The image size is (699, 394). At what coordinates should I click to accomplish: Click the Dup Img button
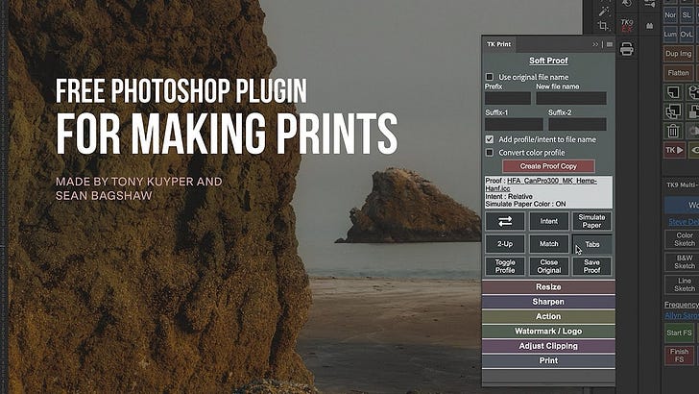tap(678, 54)
